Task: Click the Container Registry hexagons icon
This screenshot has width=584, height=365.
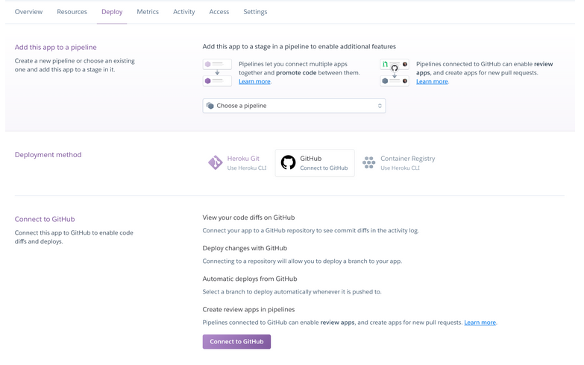Action: 368,162
